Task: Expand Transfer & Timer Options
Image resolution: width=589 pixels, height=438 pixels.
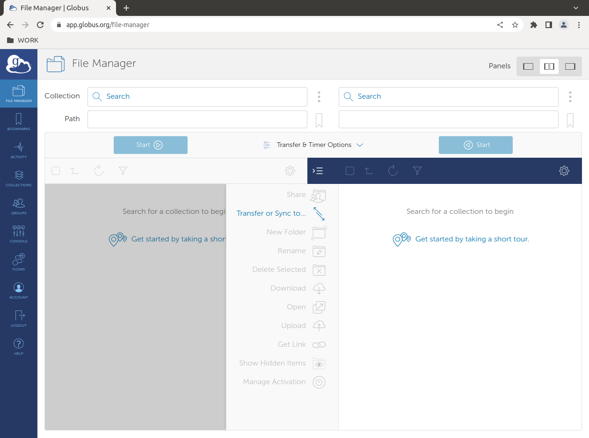Action: pos(313,145)
